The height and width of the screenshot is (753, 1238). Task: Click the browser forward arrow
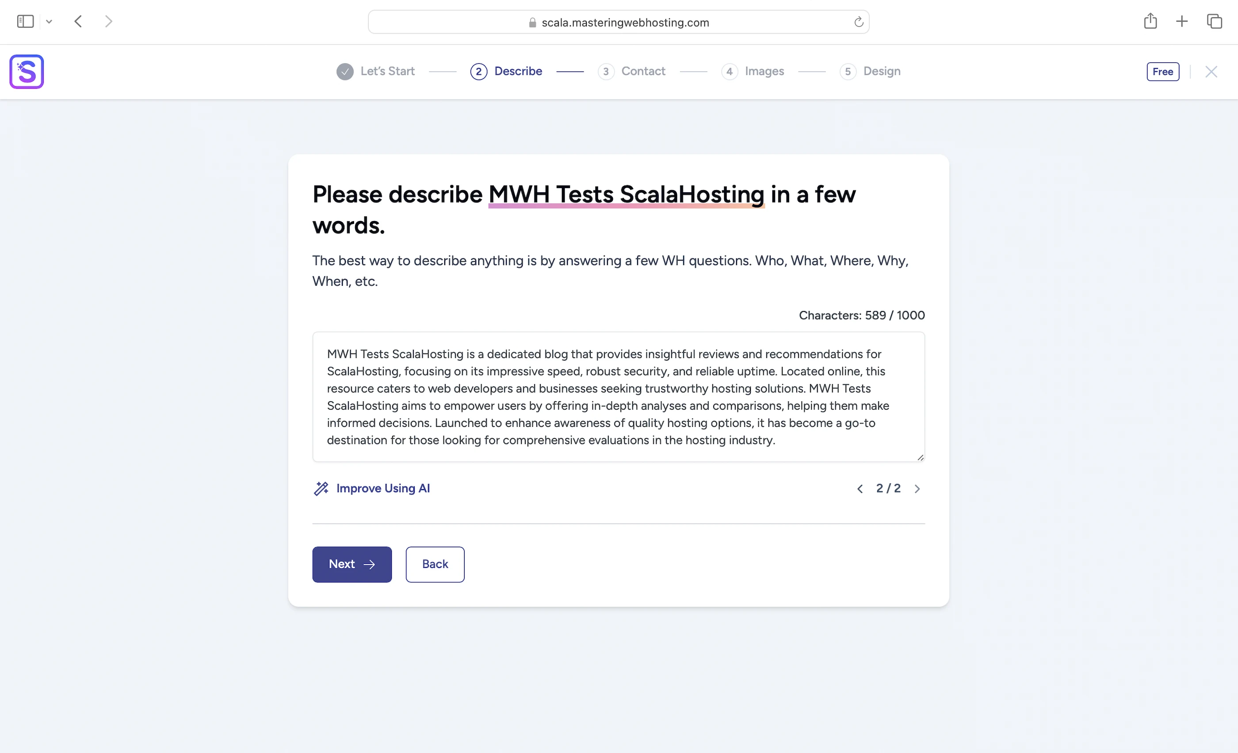tap(108, 22)
